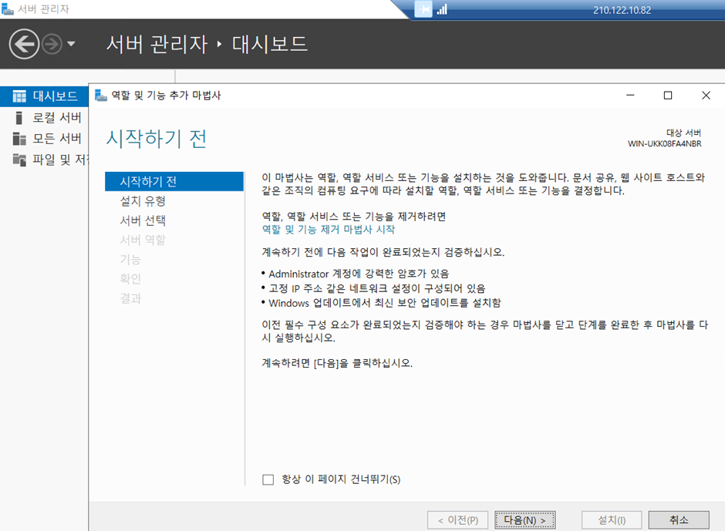Viewport: 725px width, 531px height.
Task: Click the 대시보드 grid icon in sidebar
Action: (19, 96)
